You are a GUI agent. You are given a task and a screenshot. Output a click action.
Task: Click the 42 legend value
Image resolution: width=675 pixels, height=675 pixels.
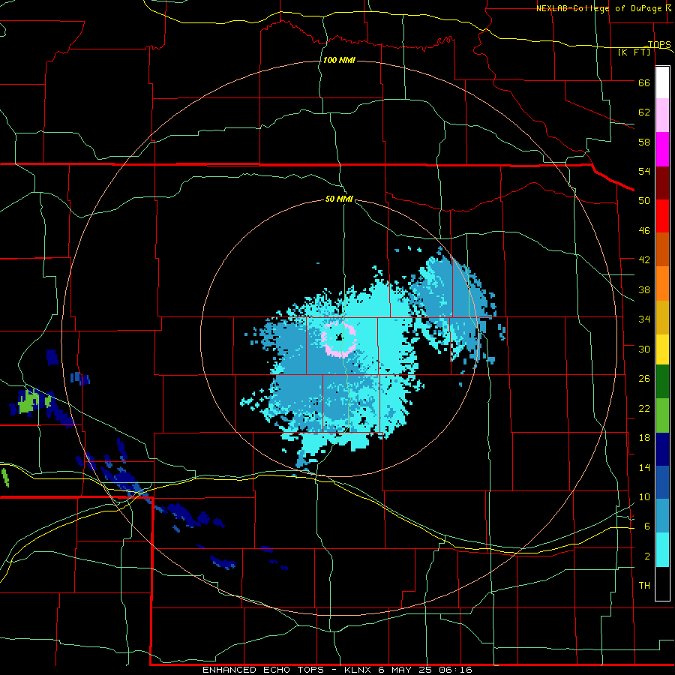644,260
